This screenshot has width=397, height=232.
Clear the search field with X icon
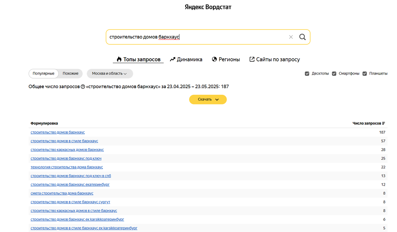pyautogui.click(x=291, y=37)
